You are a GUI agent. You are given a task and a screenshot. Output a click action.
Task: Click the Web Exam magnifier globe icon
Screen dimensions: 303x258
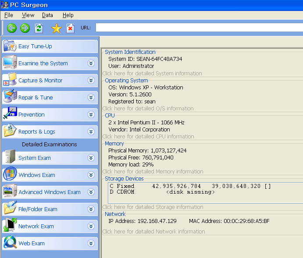click(10, 242)
